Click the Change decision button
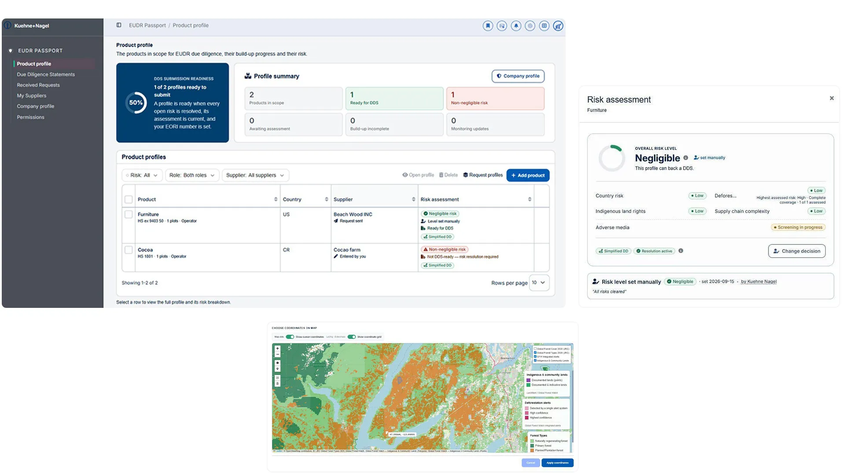 click(797, 251)
